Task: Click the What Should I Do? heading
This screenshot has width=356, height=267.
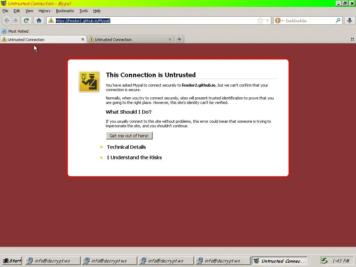Action: click(x=129, y=112)
